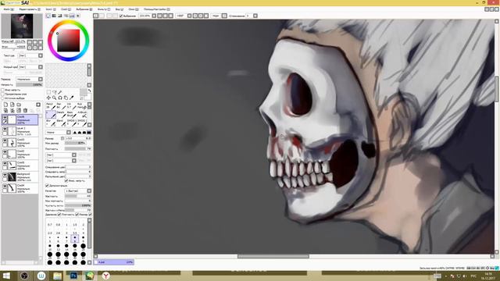Swap foreground and background colors arrow
Viewport: 500px width, 281px height.
tap(89, 91)
